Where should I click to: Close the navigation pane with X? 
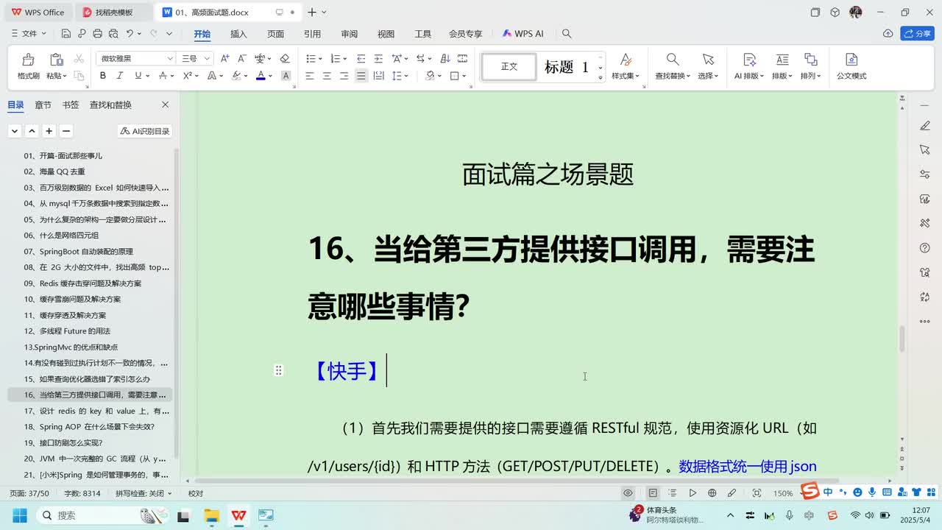click(x=165, y=105)
